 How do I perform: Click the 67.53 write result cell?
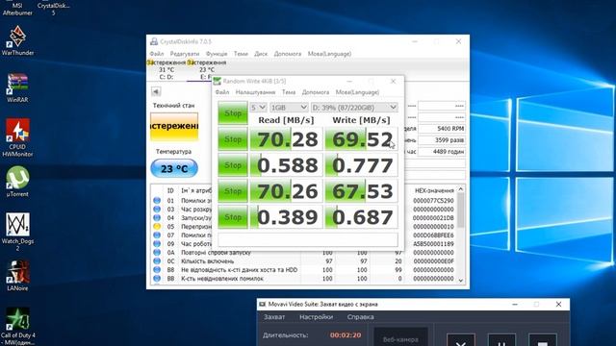click(x=362, y=191)
